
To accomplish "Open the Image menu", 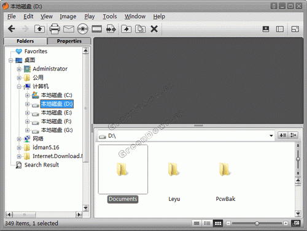I will click(x=68, y=17).
